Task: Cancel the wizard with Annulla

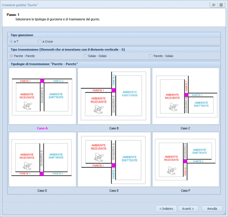Action: click(x=212, y=208)
